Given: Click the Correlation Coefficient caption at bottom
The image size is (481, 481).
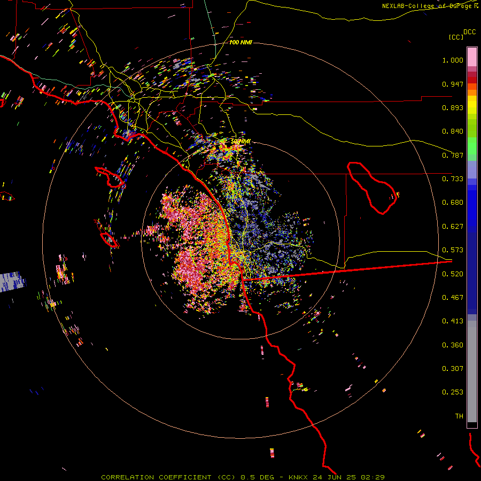Looking at the screenshot, I should pyautogui.click(x=243, y=477).
